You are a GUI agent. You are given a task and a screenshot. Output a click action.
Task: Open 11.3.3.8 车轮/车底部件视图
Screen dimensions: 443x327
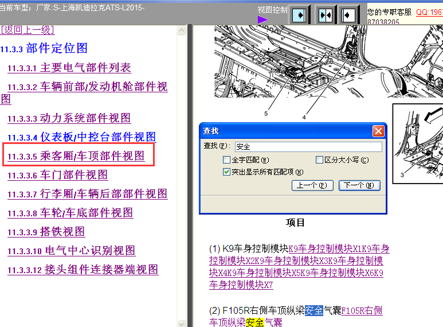pos(70,213)
